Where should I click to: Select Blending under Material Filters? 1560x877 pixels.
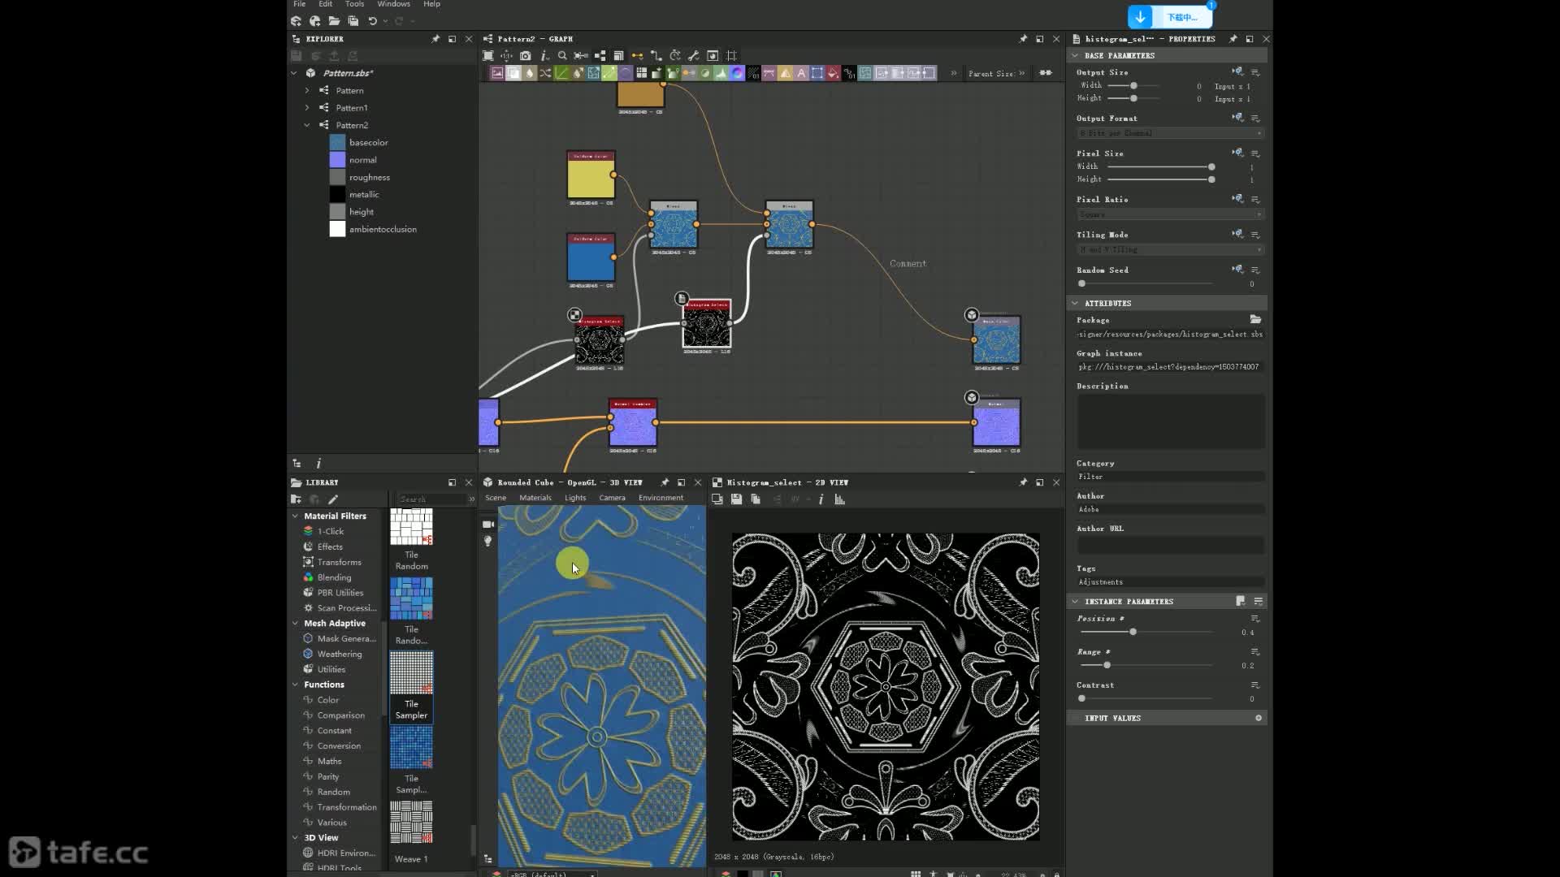tap(335, 577)
